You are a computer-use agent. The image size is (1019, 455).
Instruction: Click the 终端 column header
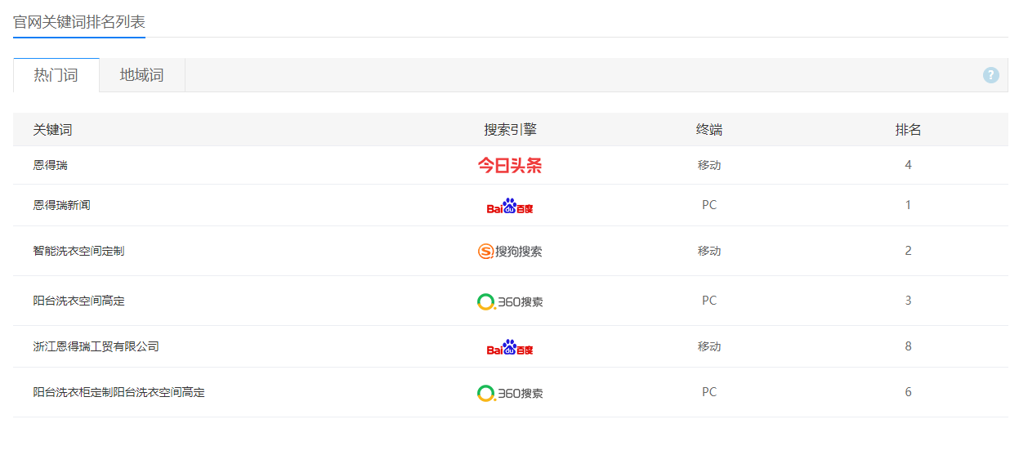709,130
